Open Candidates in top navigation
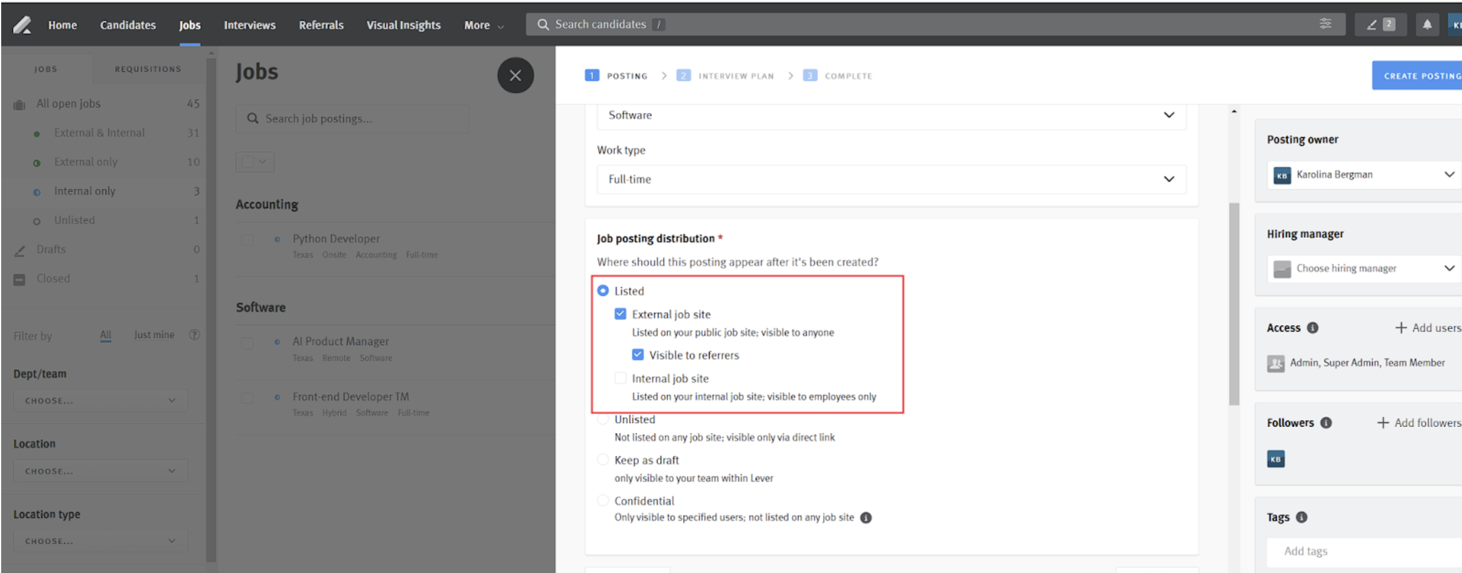1462x573 pixels. click(128, 25)
